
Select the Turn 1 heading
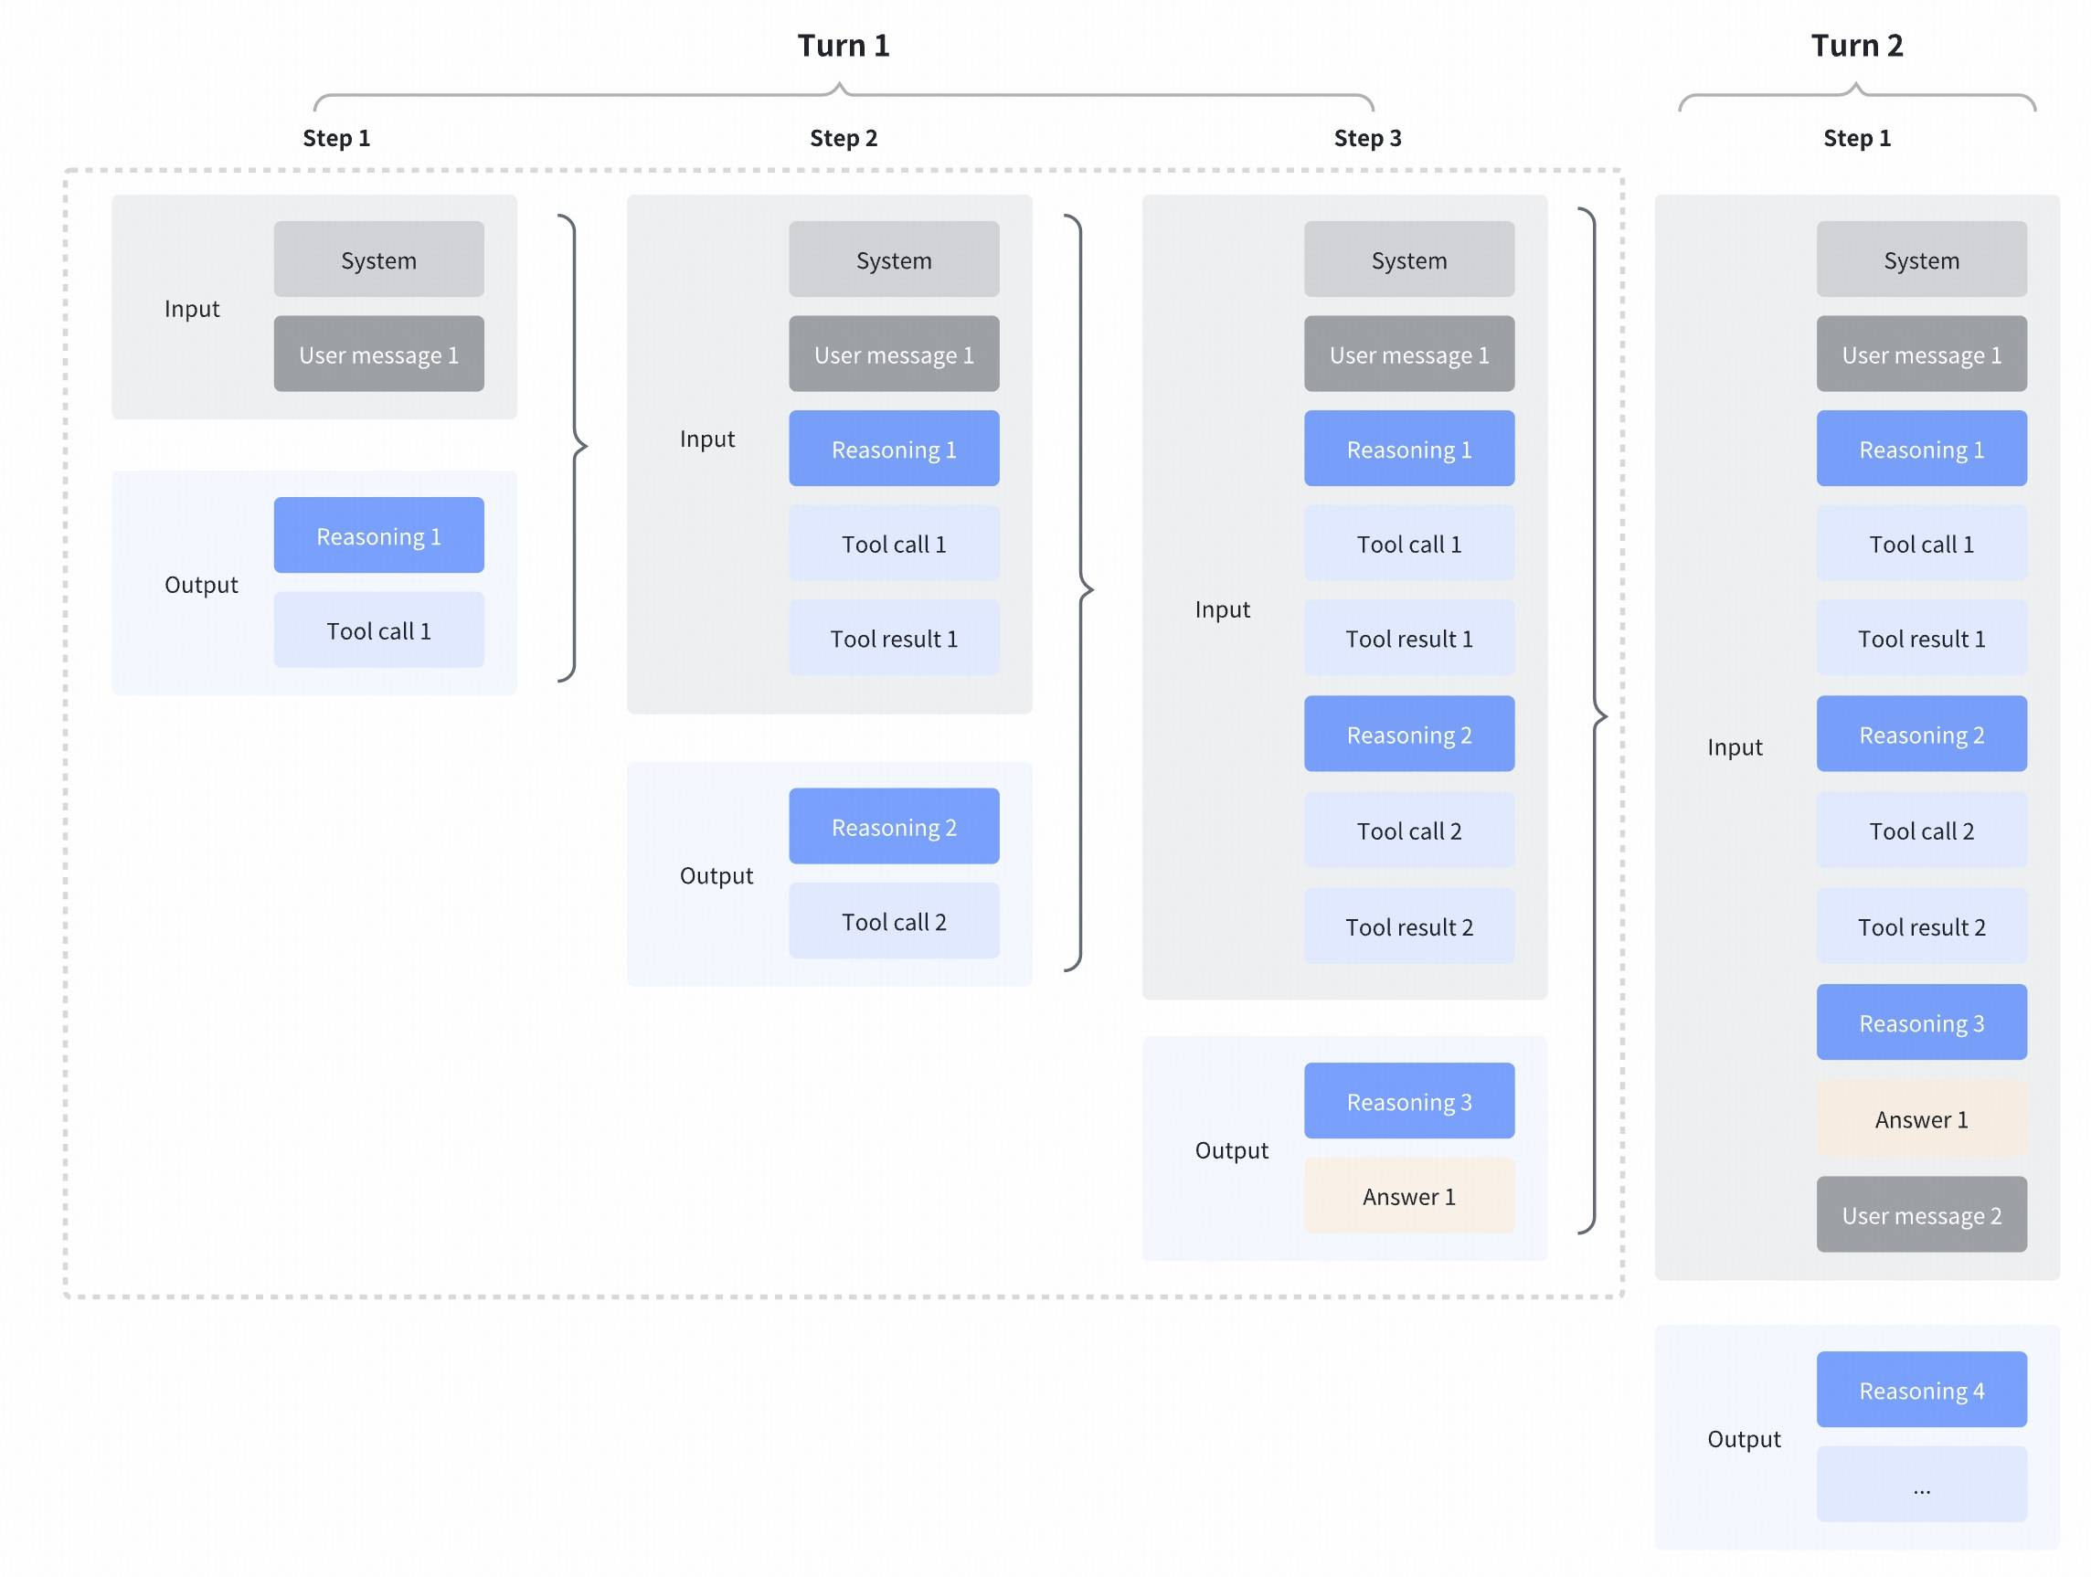tap(844, 45)
